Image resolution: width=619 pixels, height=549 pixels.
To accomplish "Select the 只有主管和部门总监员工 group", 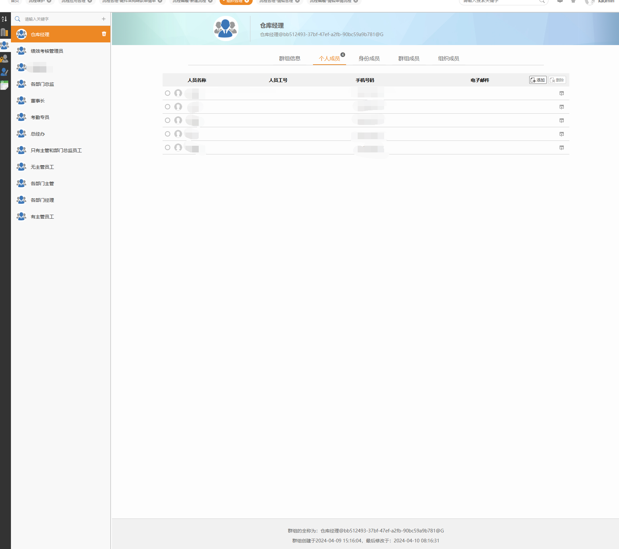I will [x=61, y=150].
